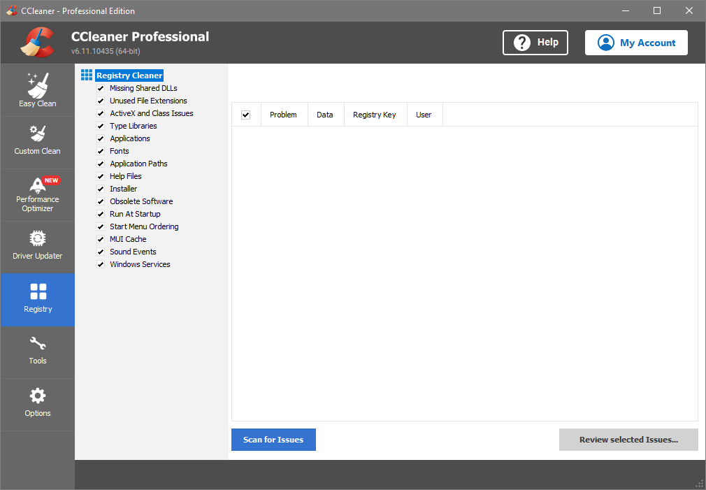Click the Performance Optimizer label text

[37, 203]
